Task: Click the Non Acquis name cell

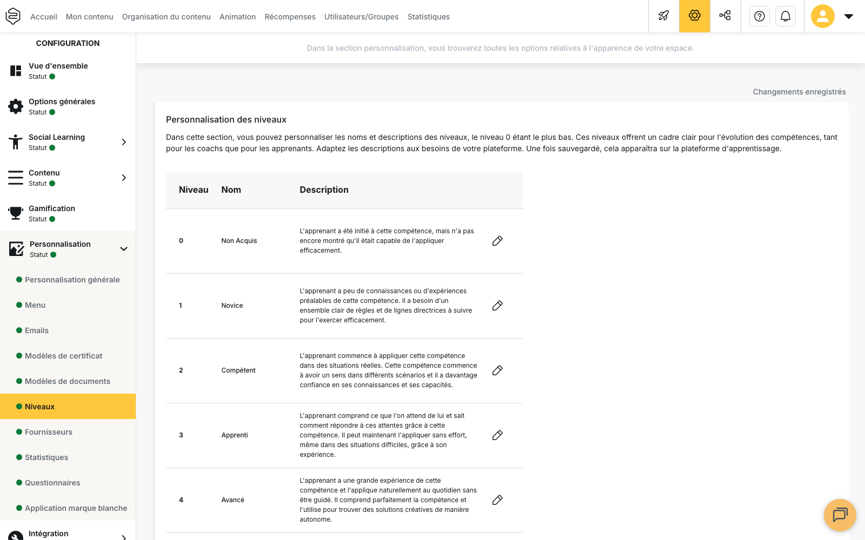Action: click(239, 241)
